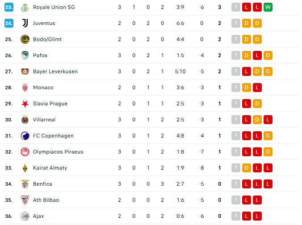Click the Bayer Leverkusen crest icon
Viewport: 302px width, 225px height.
(x=25, y=71)
